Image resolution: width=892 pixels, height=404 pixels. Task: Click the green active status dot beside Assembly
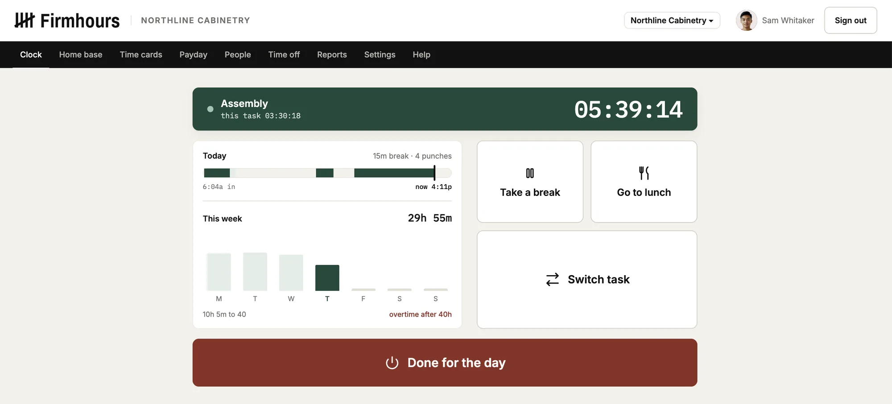coord(211,109)
